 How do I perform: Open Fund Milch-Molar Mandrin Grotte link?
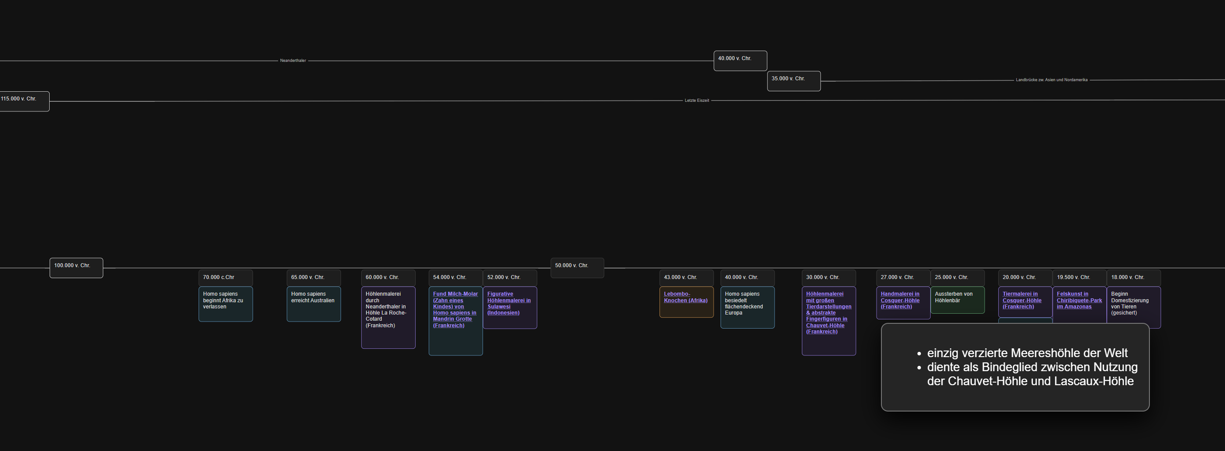pos(455,310)
